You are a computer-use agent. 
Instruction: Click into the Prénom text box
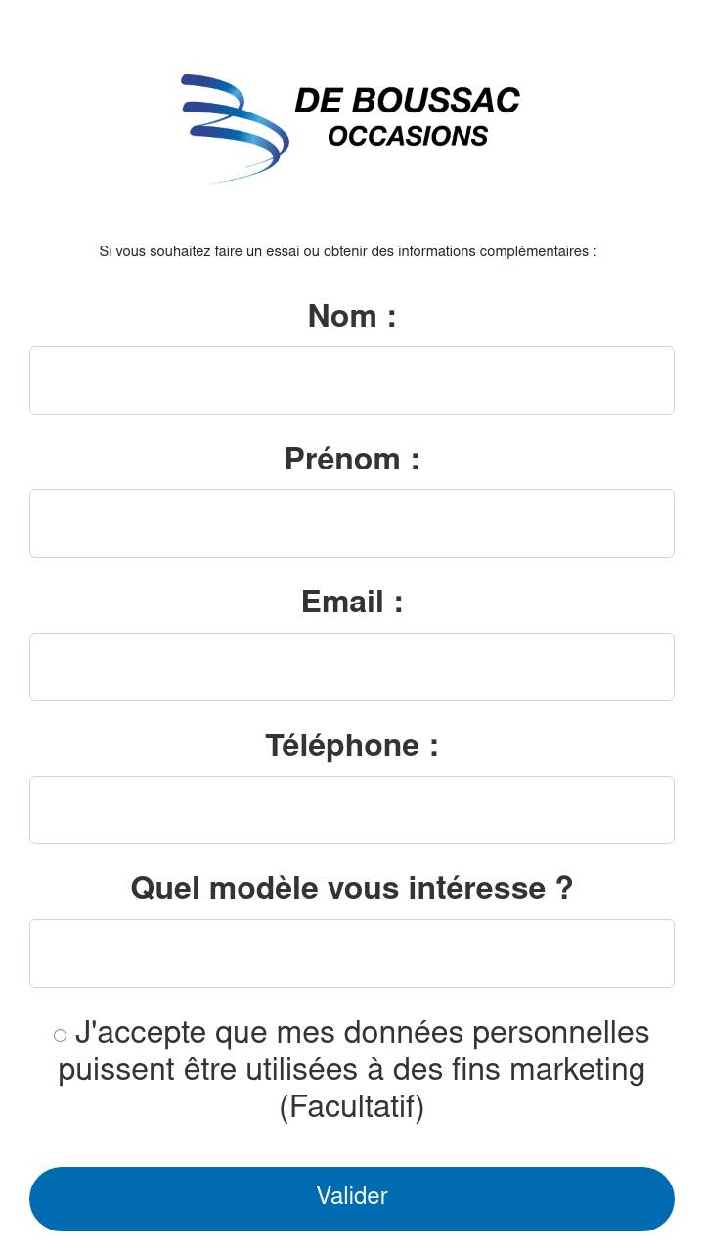(x=352, y=523)
